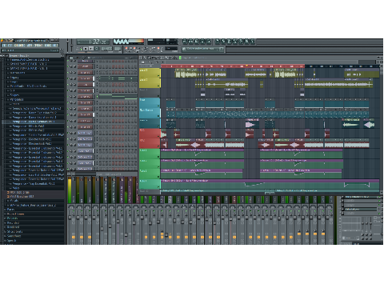The height and width of the screenshot is (288, 384).
Task: Click the View Piano Roll shortcut icon
Action: point(197,42)
